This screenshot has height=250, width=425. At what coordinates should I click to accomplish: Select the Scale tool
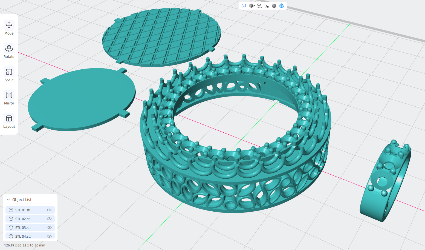coord(9,75)
